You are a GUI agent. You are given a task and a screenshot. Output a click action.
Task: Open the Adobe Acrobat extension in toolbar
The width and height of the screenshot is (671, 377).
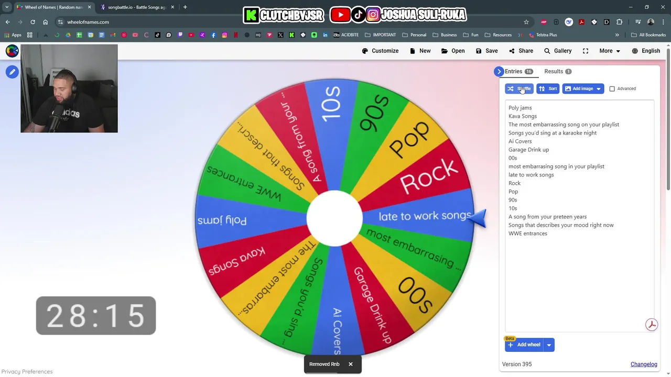click(x=581, y=22)
